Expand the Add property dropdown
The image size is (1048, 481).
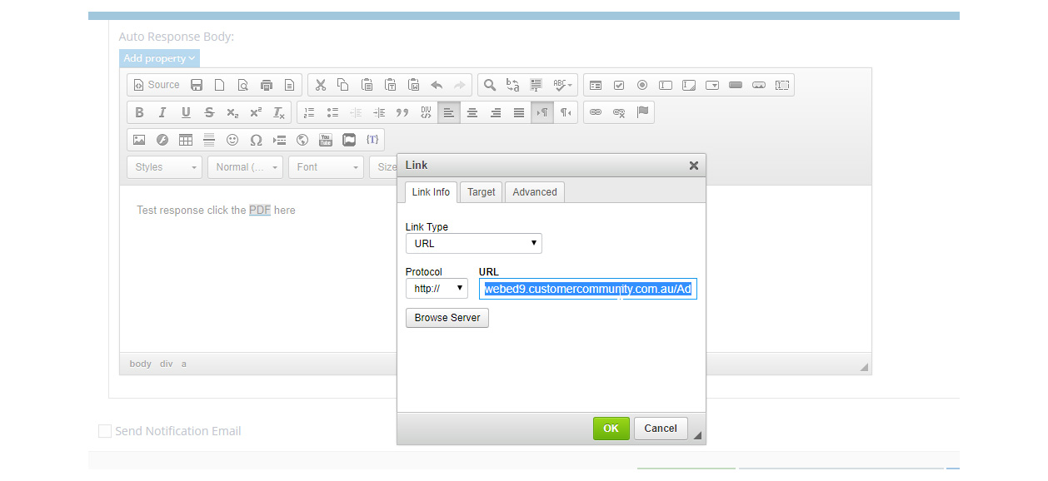click(158, 58)
